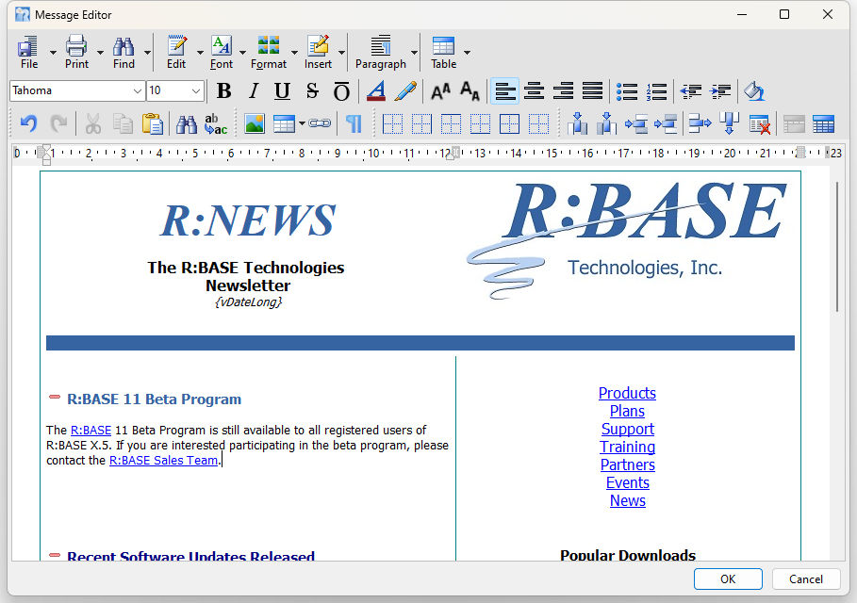The height and width of the screenshot is (603, 857).
Task: Click the Cancel button
Action: pos(806,579)
